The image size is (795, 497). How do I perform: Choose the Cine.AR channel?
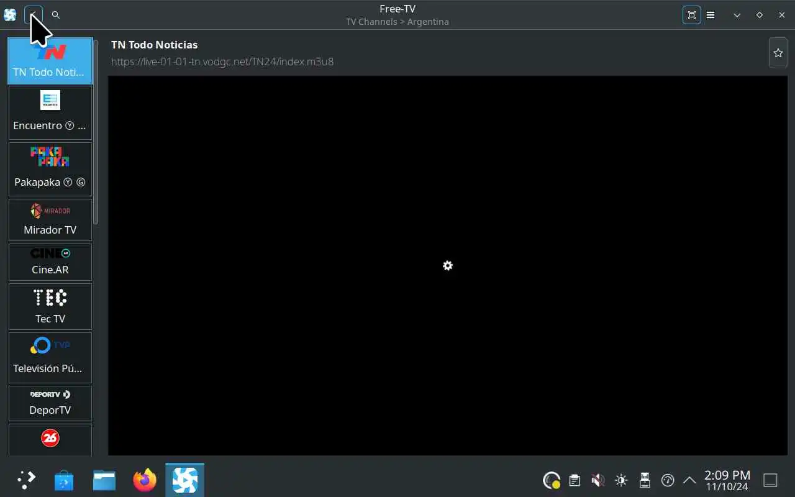click(50, 262)
